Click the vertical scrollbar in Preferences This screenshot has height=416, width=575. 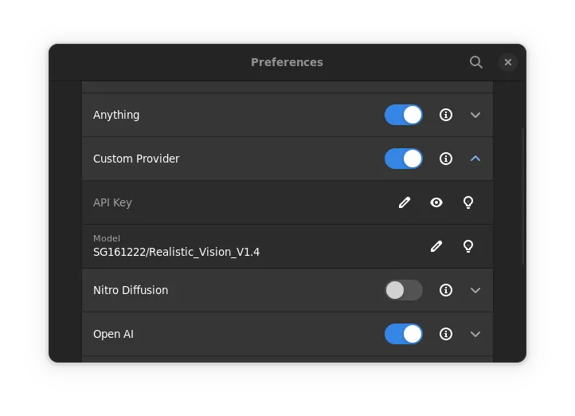point(523,195)
